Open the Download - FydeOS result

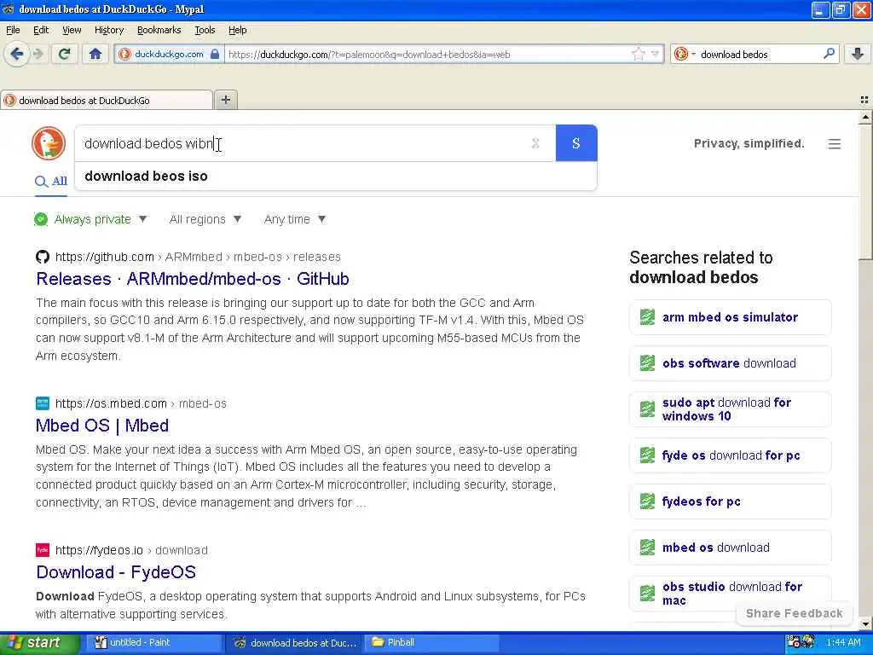coord(116,572)
